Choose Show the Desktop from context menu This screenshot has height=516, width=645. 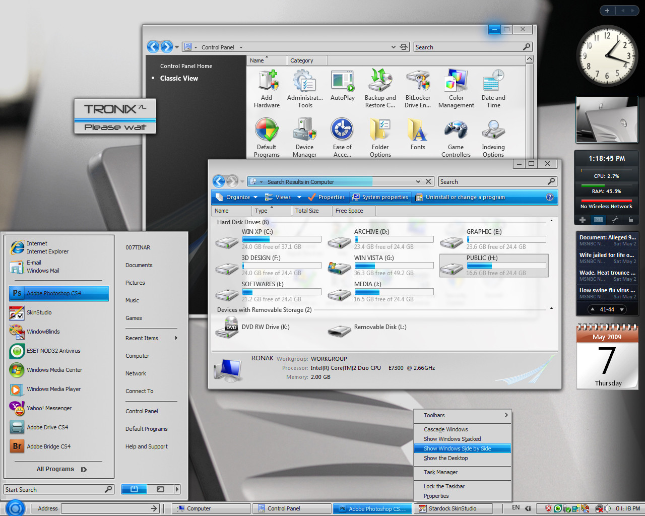pyautogui.click(x=463, y=458)
